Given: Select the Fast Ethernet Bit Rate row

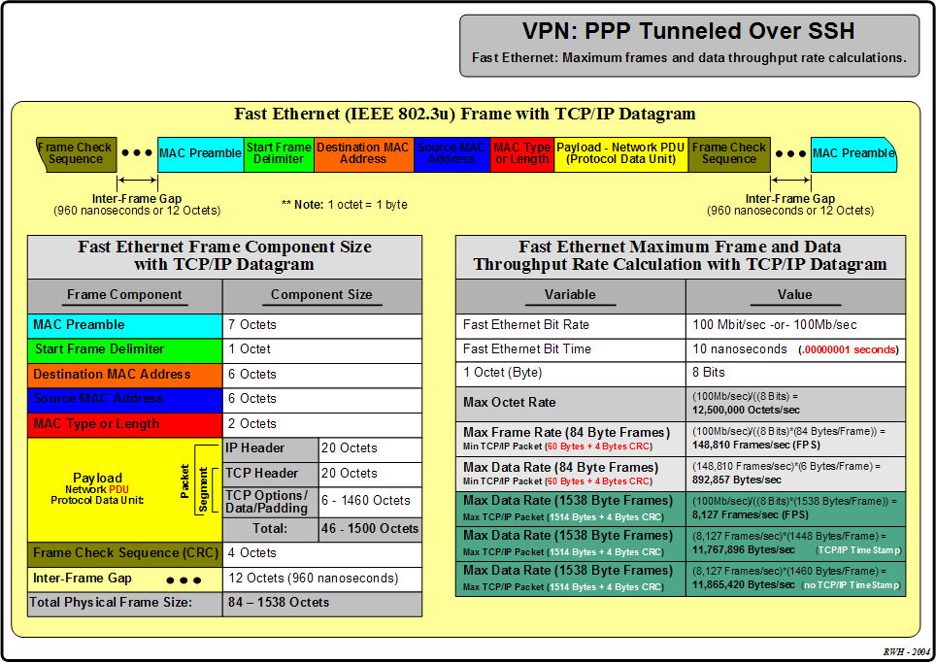Looking at the screenshot, I should 570,325.
